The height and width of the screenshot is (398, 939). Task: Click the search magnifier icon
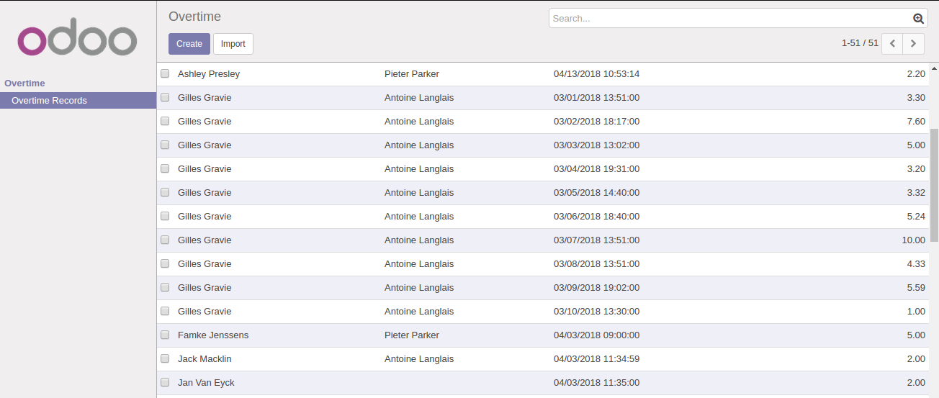[x=918, y=19]
